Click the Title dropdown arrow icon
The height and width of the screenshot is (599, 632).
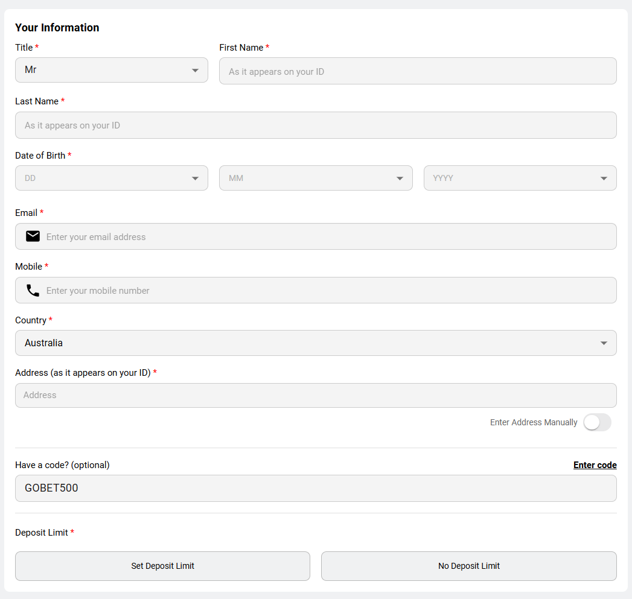pos(195,71)
